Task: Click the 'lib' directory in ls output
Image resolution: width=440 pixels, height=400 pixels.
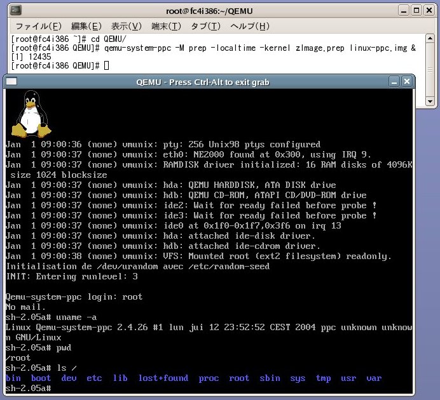Action: point(120,378)
